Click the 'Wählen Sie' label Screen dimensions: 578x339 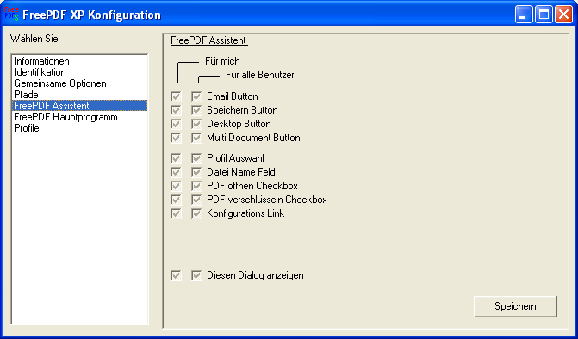tap(34, 39)
